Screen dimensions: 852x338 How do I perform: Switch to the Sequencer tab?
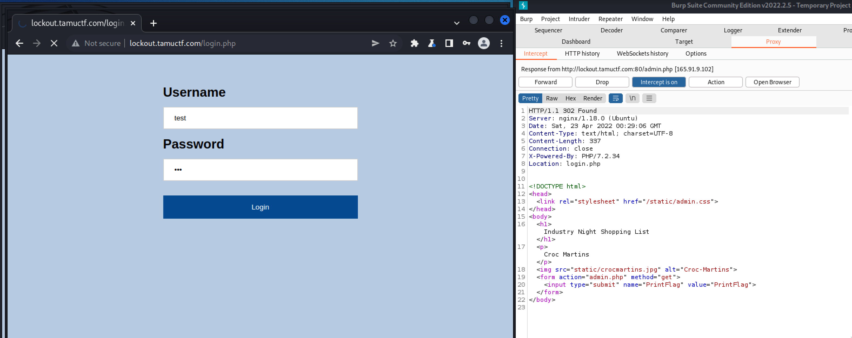pyautogui.click(x=548, y=31)
